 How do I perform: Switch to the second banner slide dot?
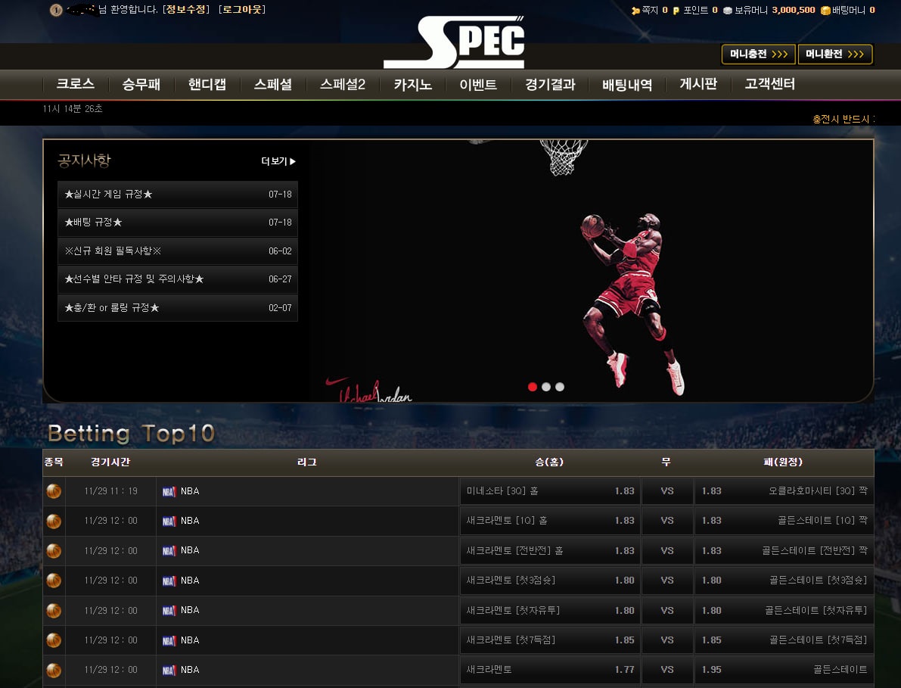coord(546,387)
